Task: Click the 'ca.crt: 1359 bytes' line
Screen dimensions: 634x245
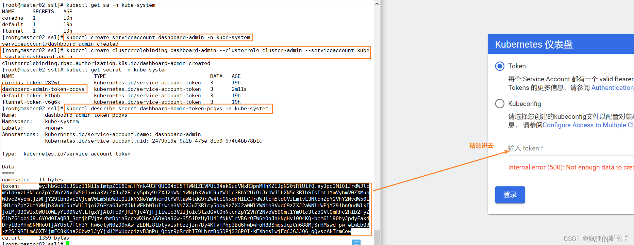Action: (35, 238)
